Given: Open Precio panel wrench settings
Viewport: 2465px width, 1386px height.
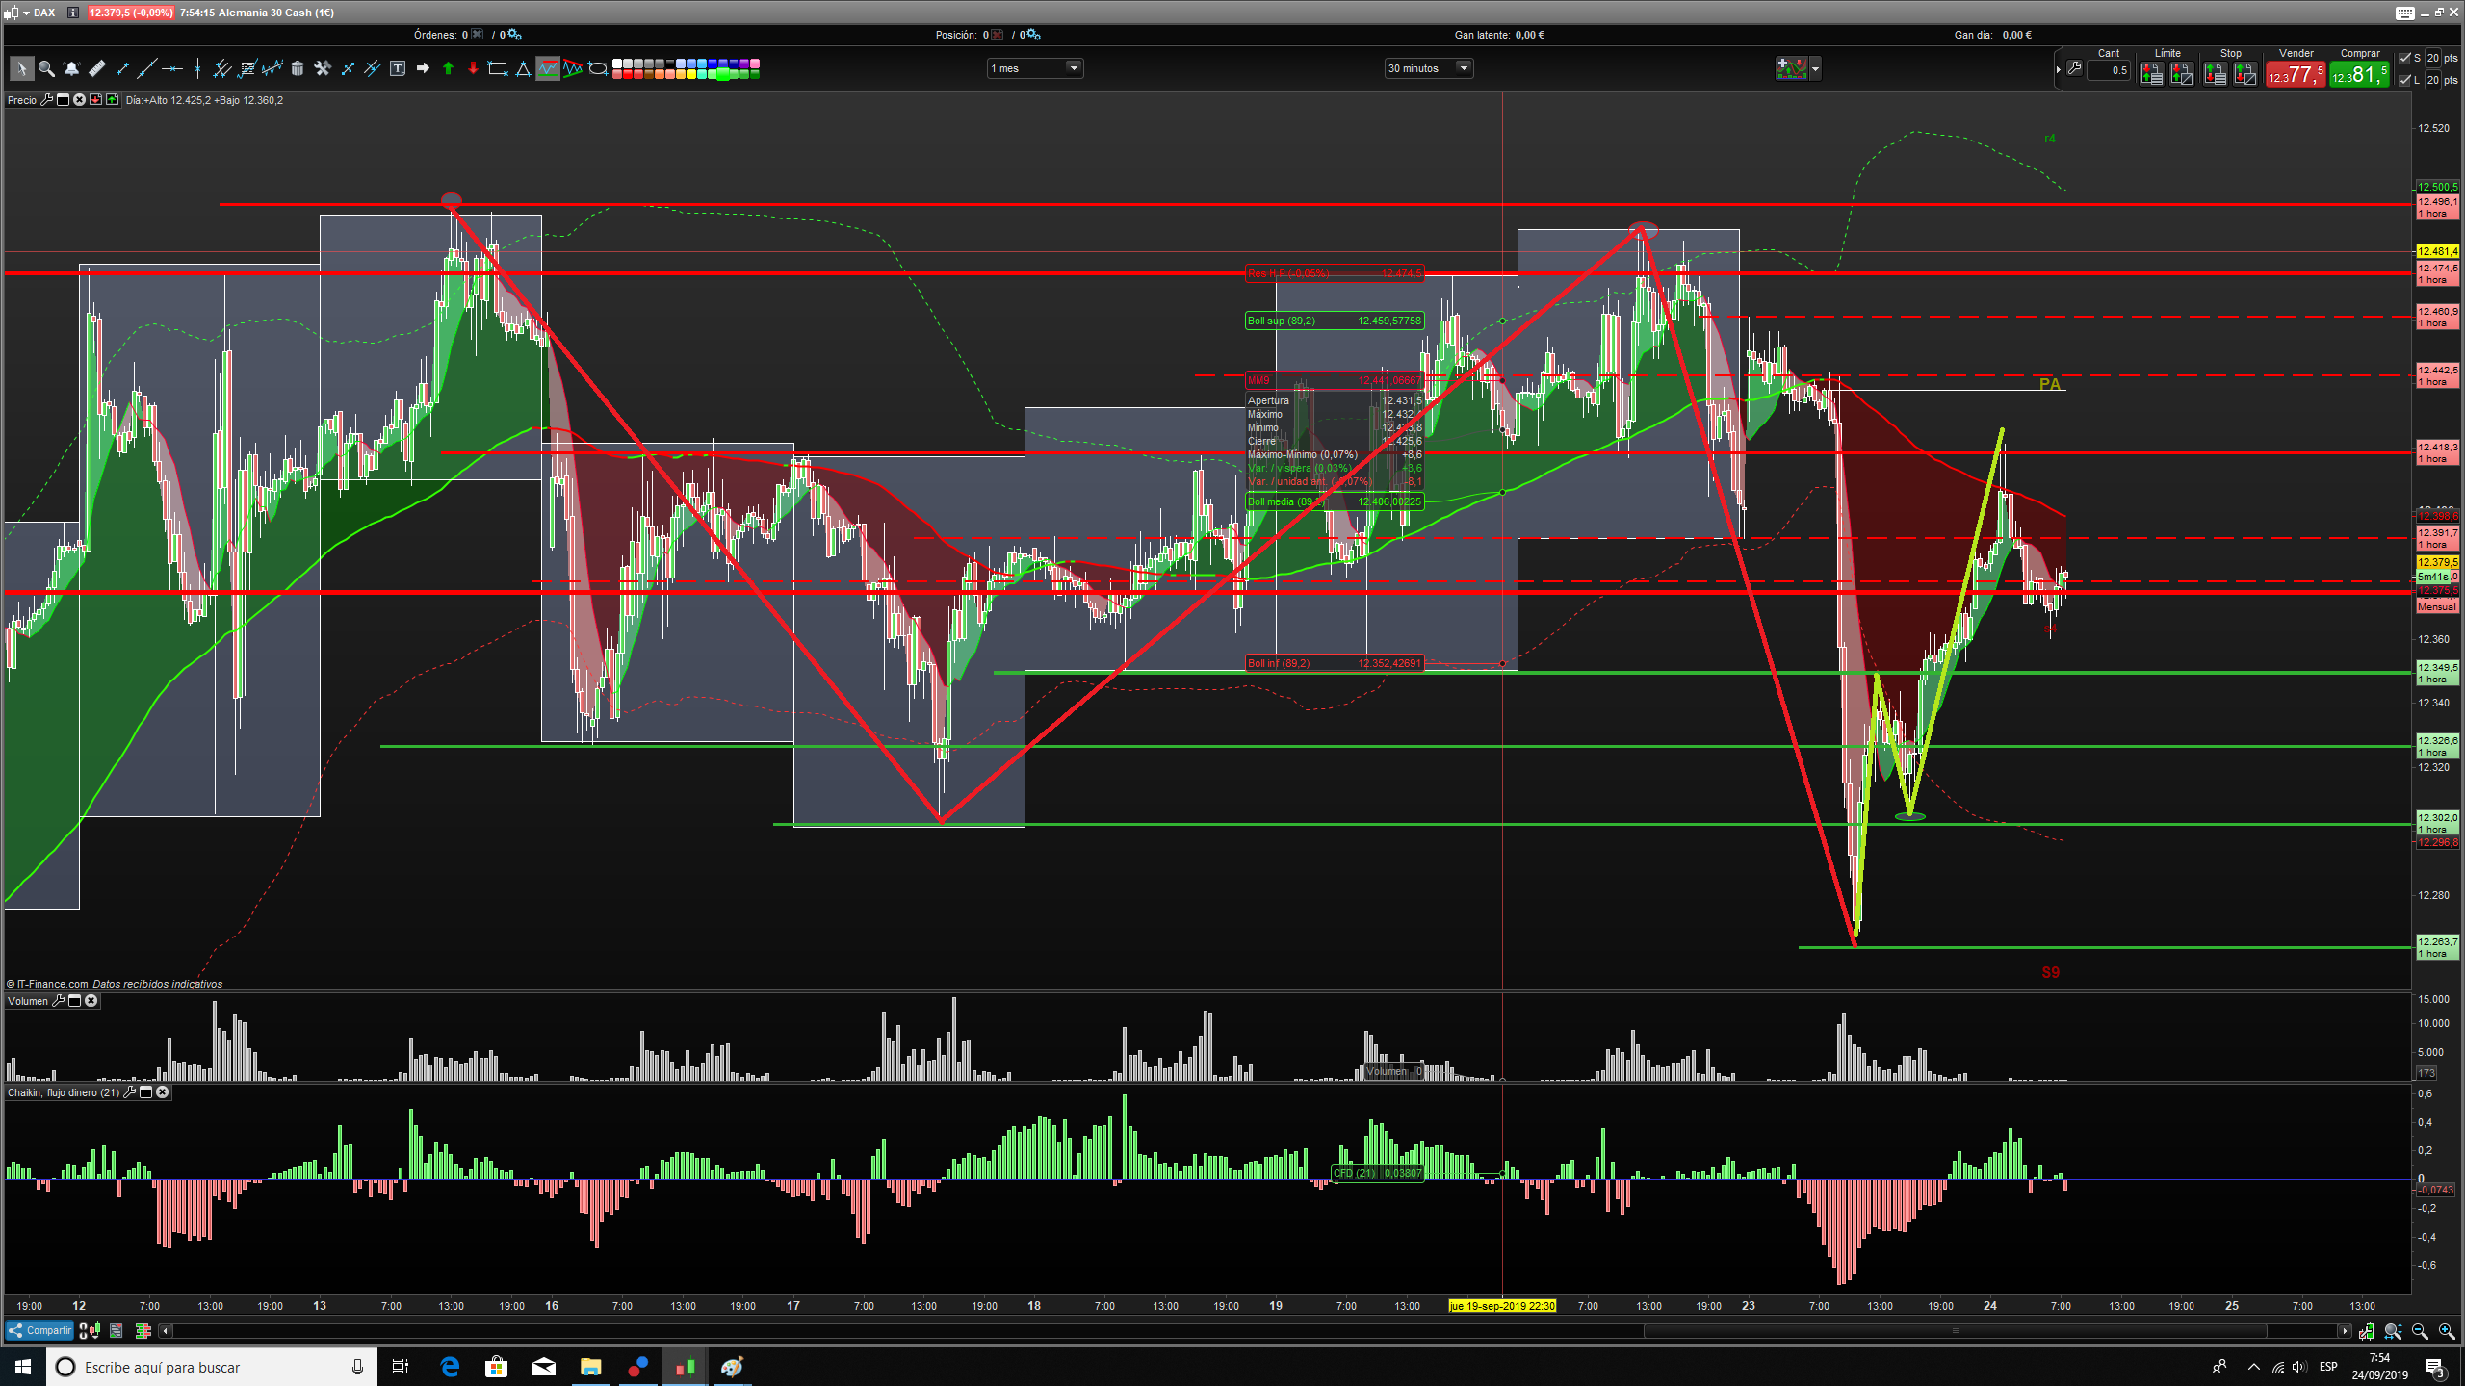Looking at the screenshot, I should [x=46, y=100].
